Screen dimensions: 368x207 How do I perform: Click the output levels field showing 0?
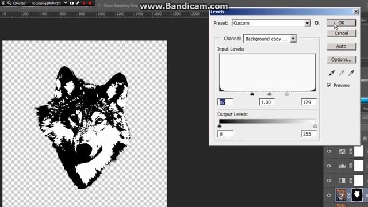click(225, 134)
